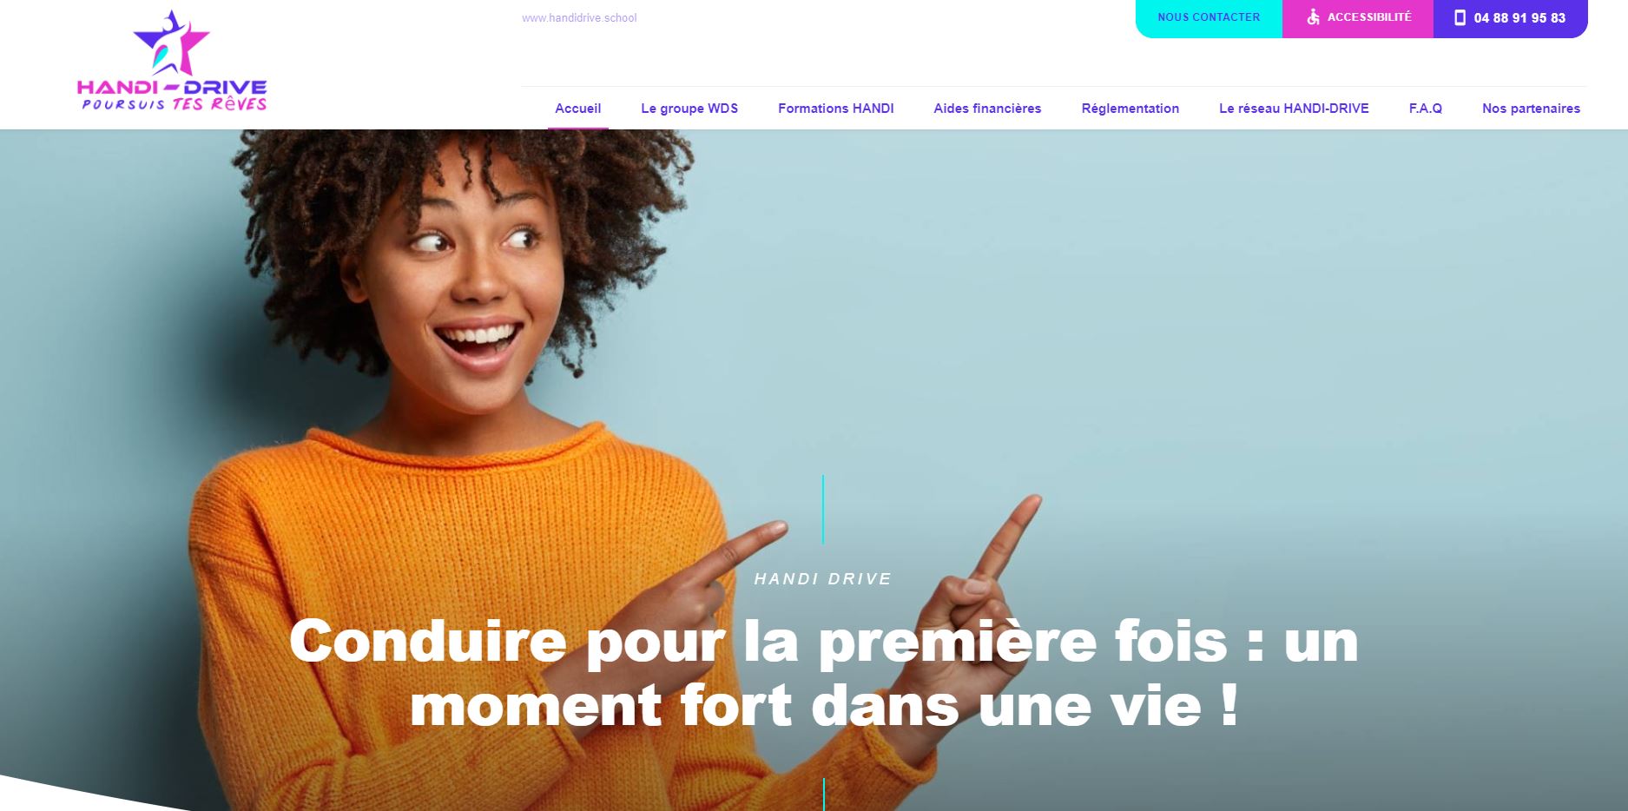Open Le réseau HANDI-DRIVE menu
The image size is (1628, 811).
click(1294, 109)
